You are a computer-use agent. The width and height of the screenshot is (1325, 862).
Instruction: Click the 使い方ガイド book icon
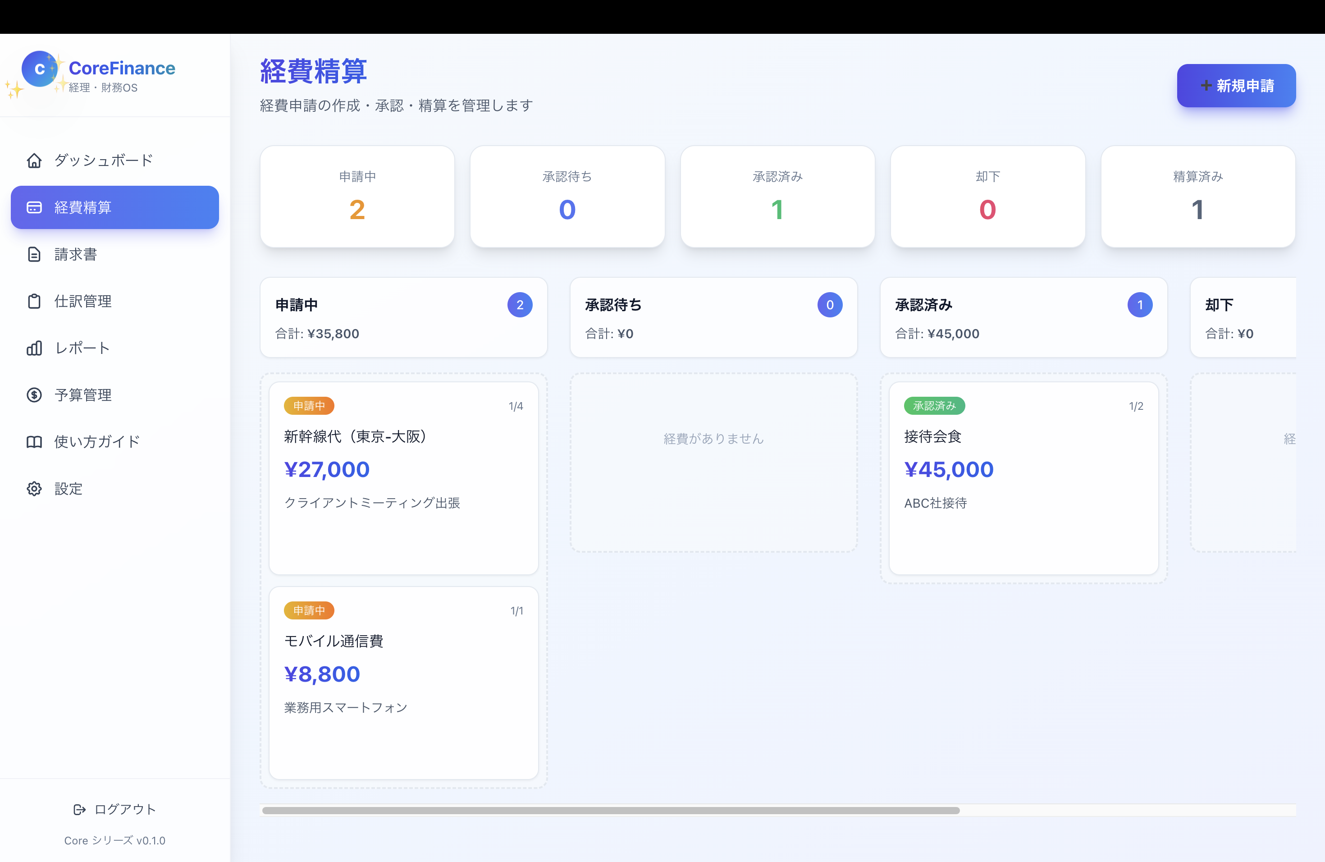click(34, 441)
